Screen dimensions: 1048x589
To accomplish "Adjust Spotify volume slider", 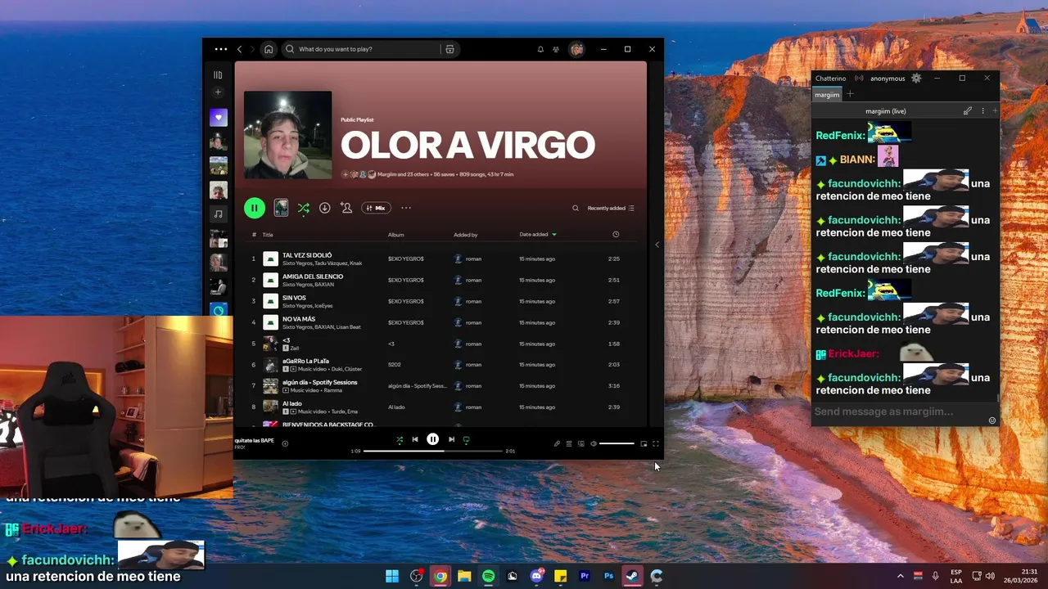I will pos(617,443).
